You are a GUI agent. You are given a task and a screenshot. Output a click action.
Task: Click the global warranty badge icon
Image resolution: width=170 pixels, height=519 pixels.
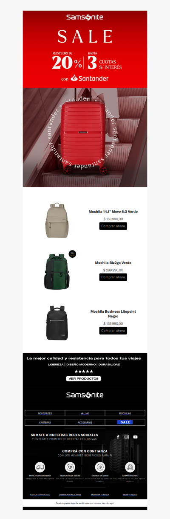[130, 467]
